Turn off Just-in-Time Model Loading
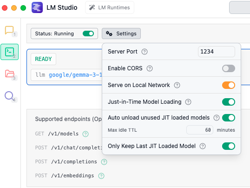The image size is (250, 188). tap(229, 102)
